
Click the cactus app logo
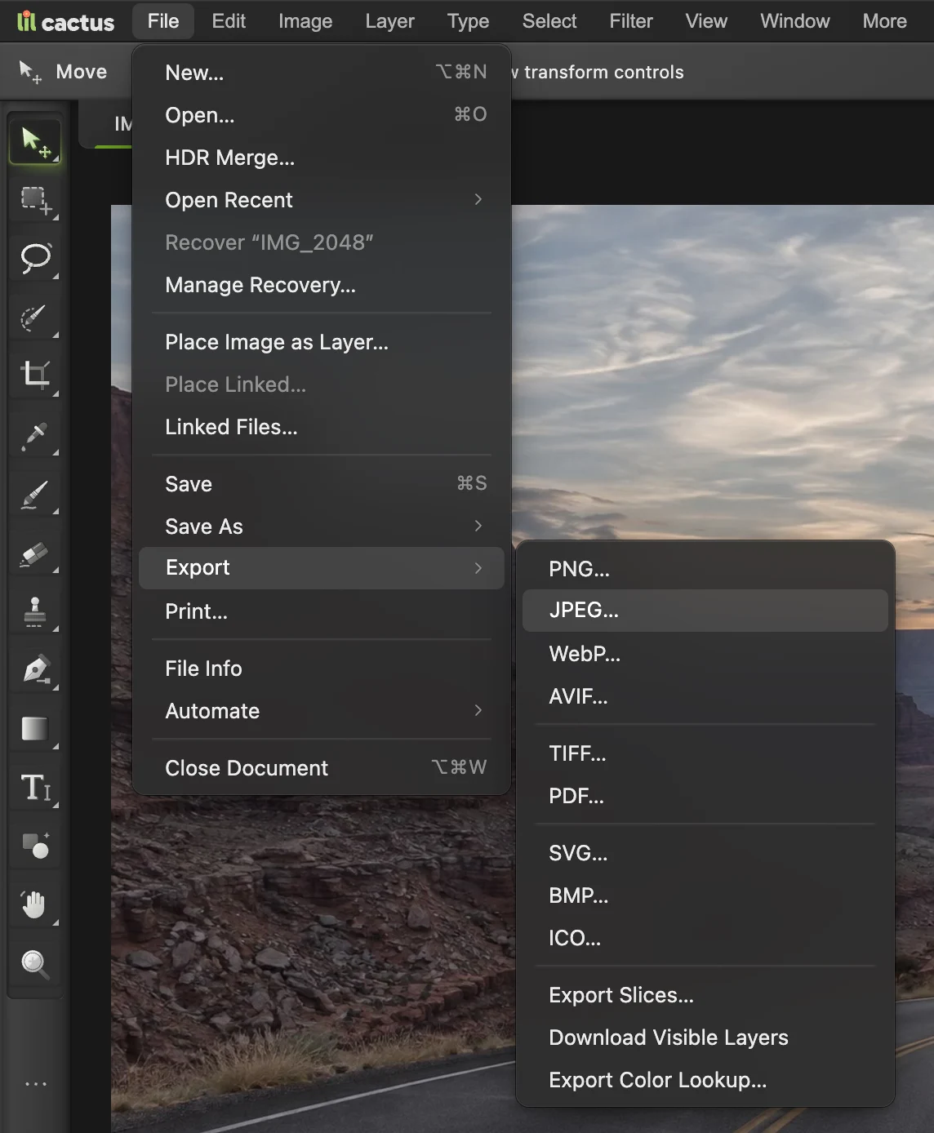65,21
